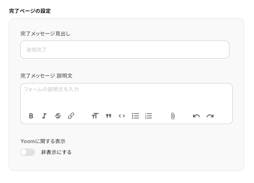Toggle bold formatting in the editor
254x183 pixels.
(31, 116)
